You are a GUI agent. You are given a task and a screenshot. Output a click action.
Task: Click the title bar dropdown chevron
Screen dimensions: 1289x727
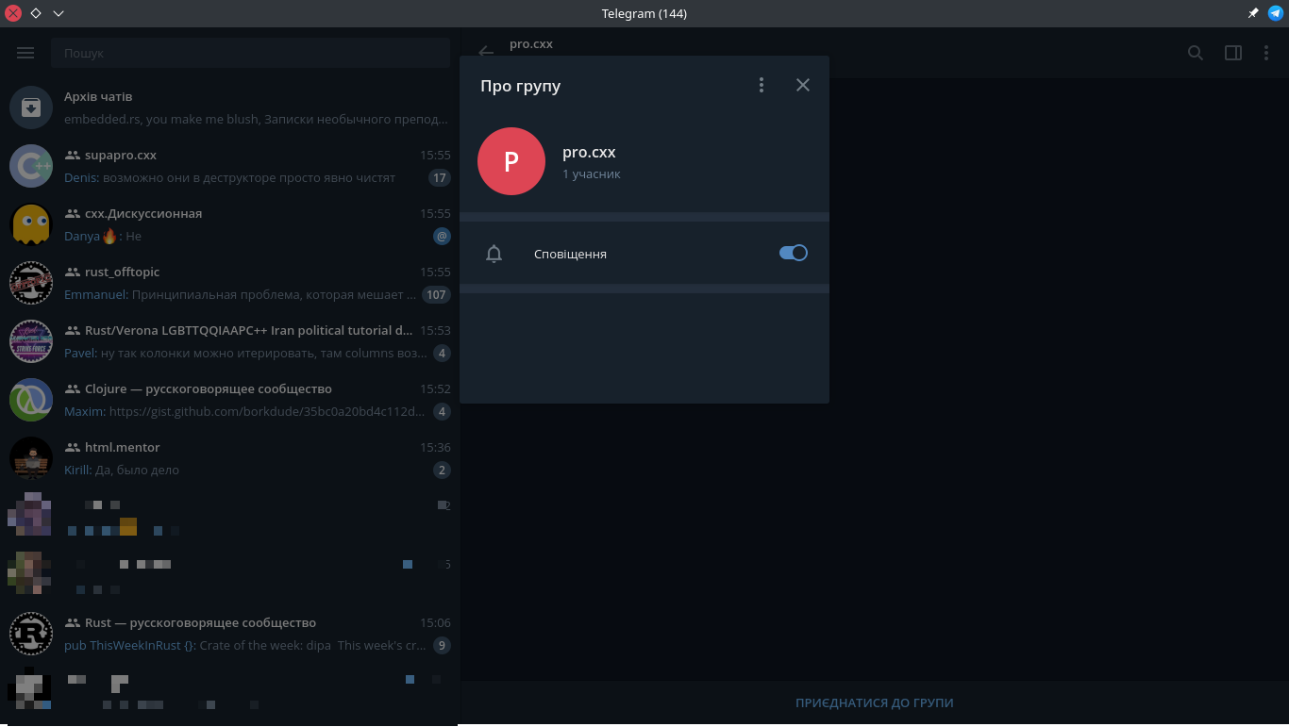59,13
